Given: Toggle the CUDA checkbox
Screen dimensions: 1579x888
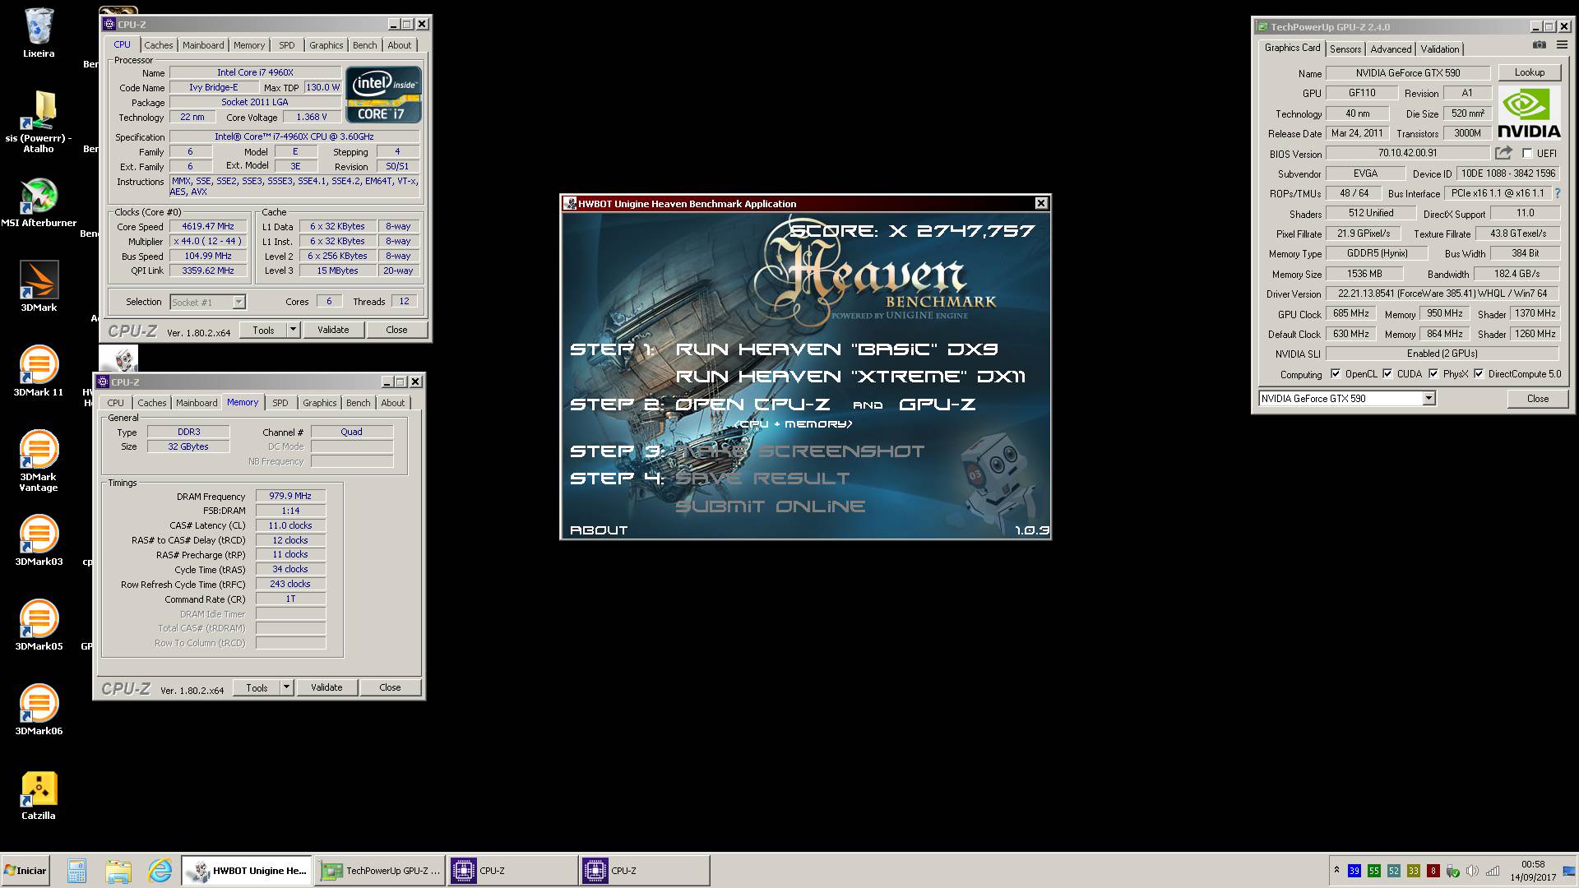Looking at the screenshot, I should point(1387,373).
